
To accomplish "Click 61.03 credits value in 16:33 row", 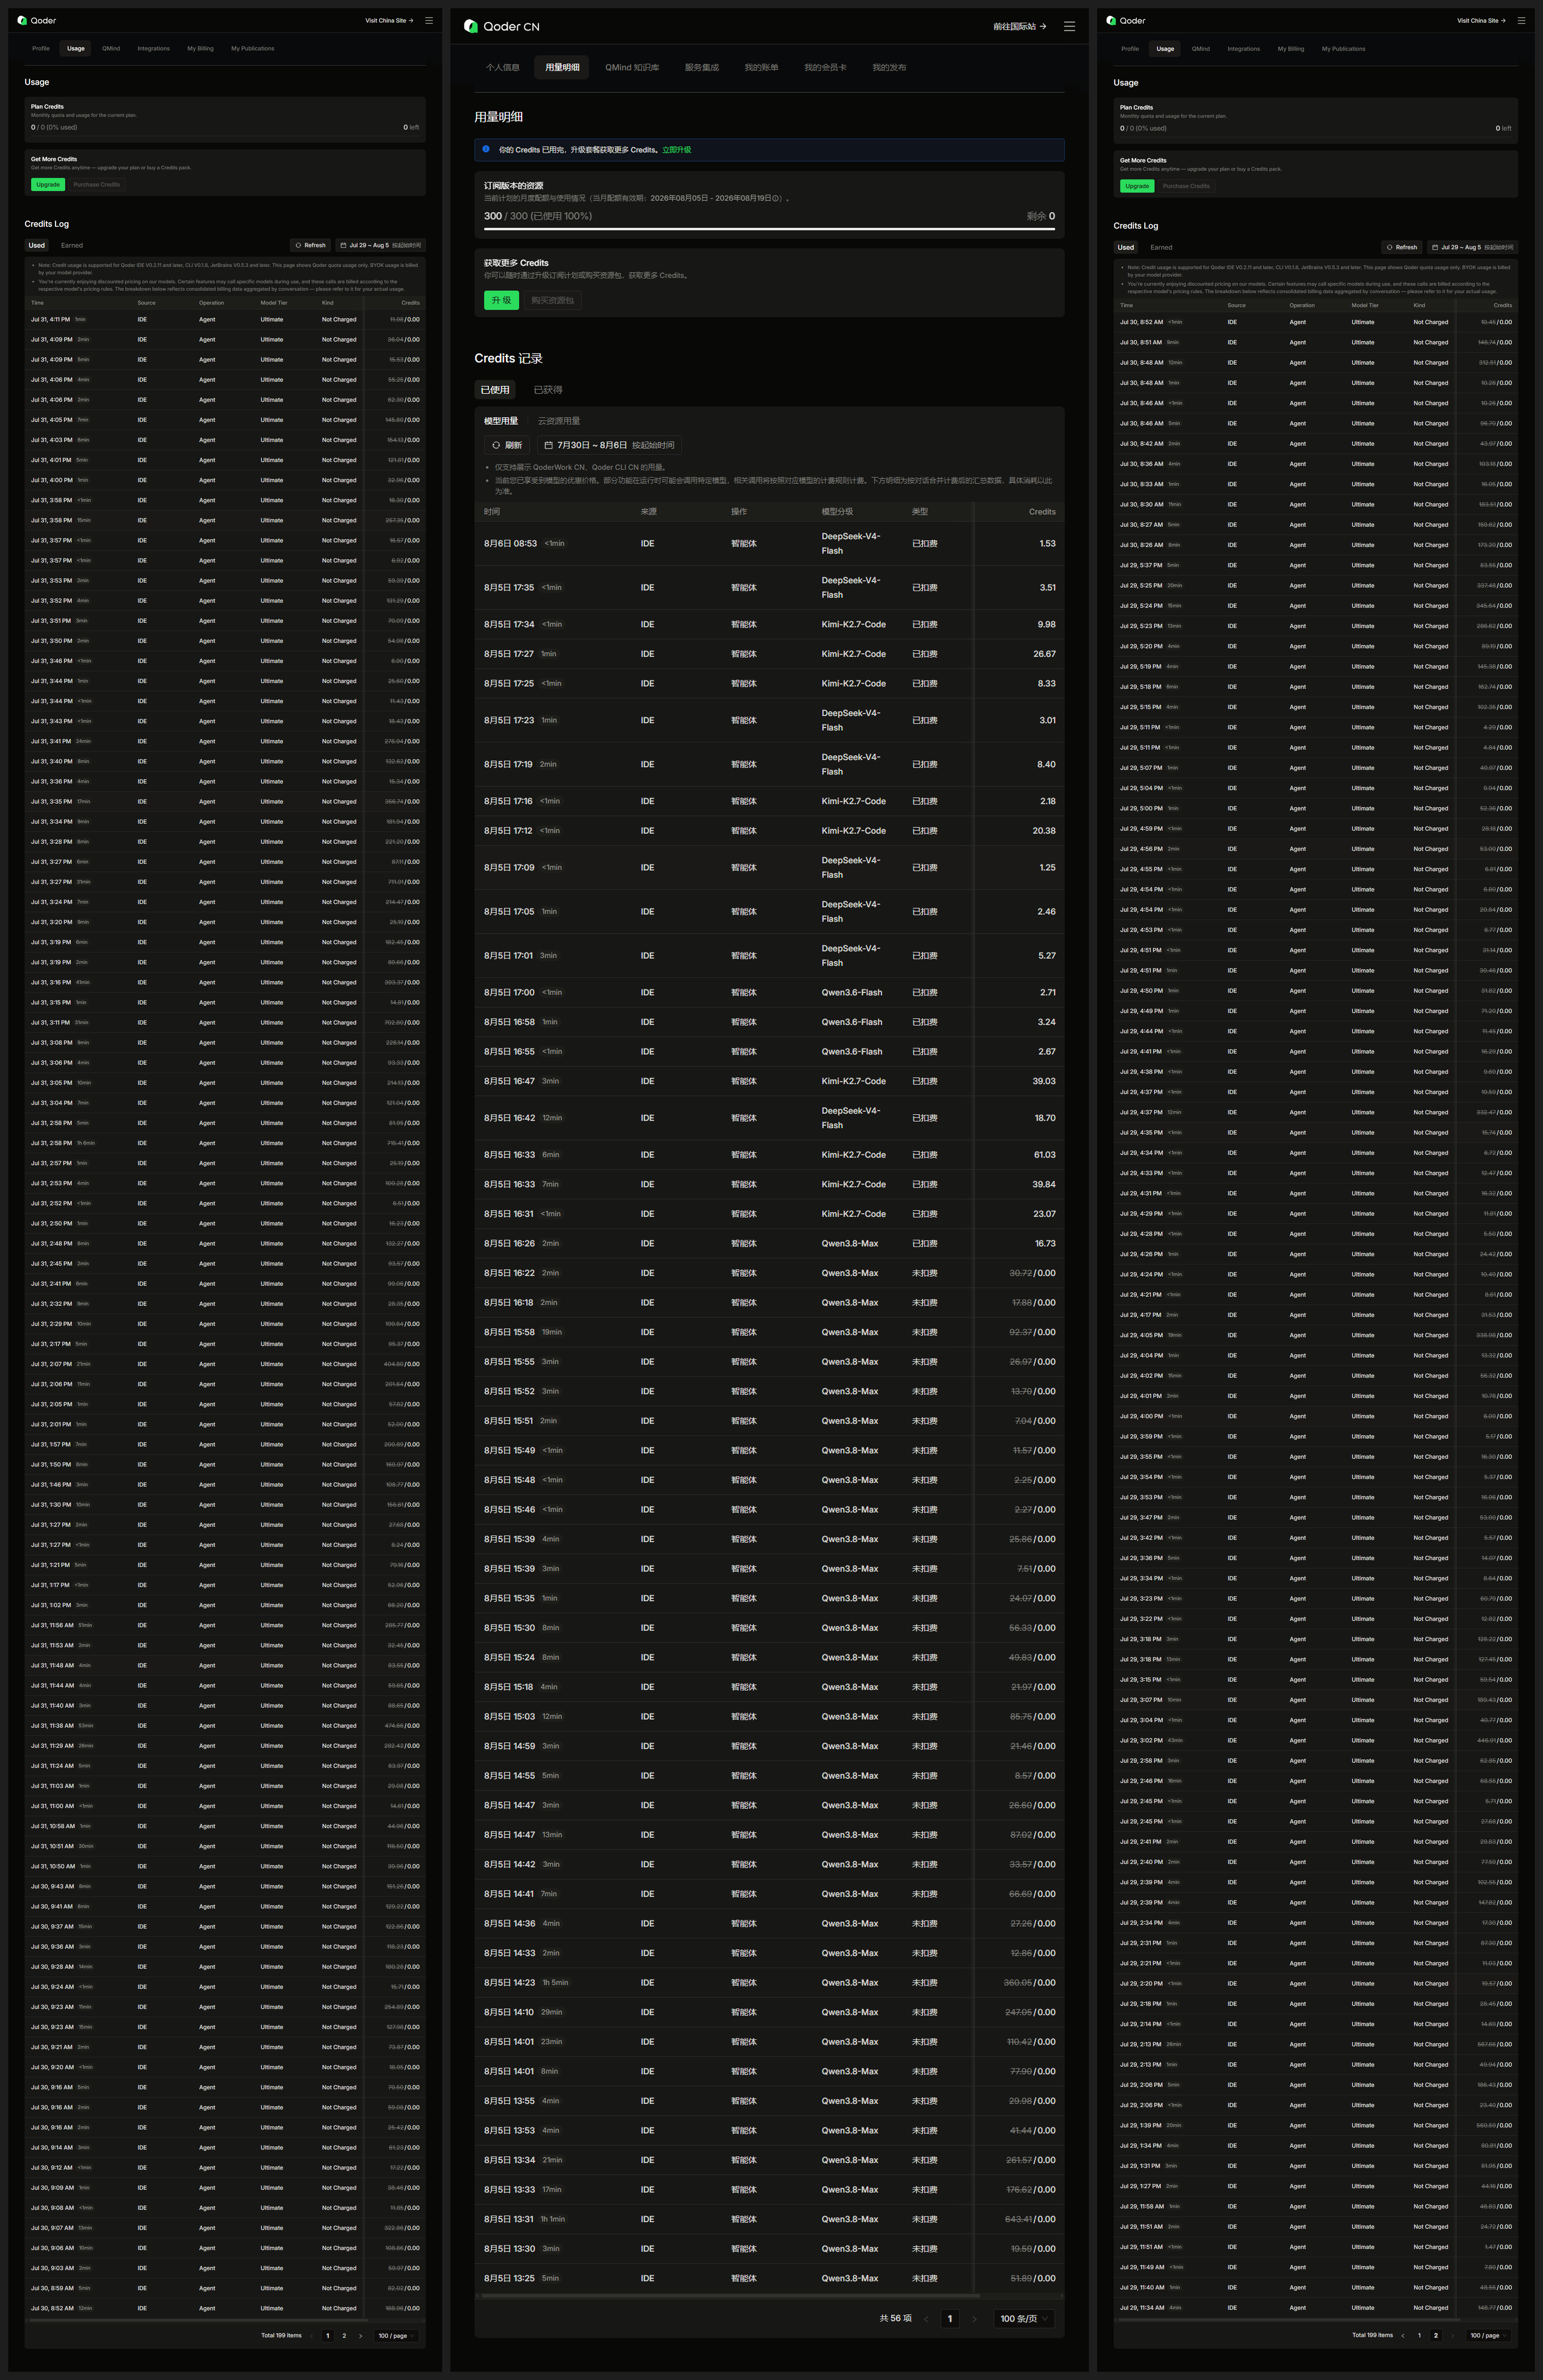I will click(x=1044, y=1155).
